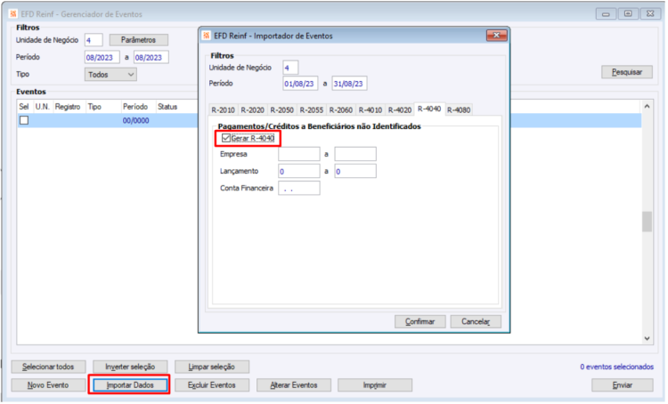Select the R-4040 tab
Viewport: 668px width, 404px height.
(x=429, y=109)
